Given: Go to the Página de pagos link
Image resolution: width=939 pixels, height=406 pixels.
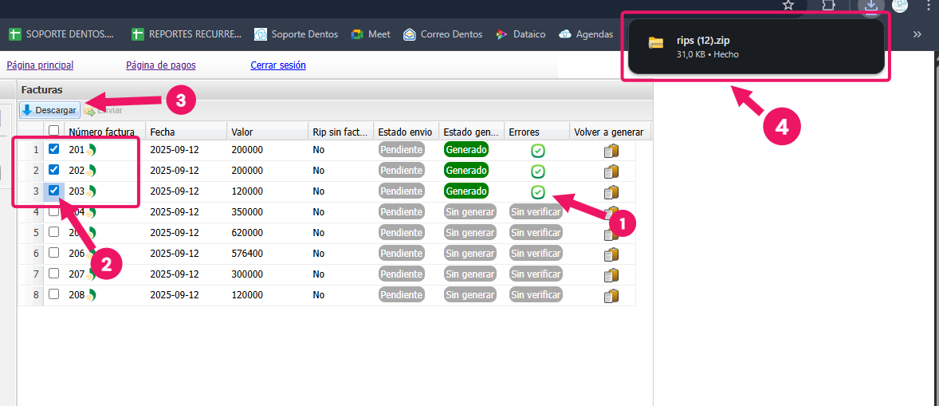Looking at the screenshot, I should [x=160, y=65].
